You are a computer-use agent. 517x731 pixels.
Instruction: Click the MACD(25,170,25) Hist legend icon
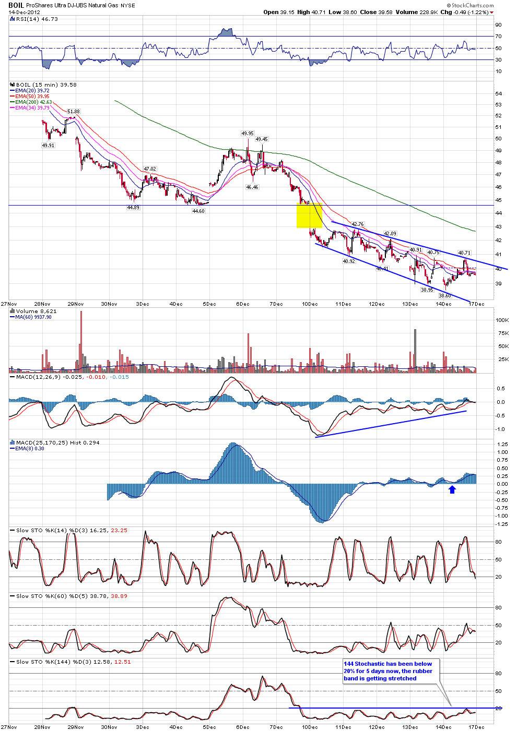13,442
